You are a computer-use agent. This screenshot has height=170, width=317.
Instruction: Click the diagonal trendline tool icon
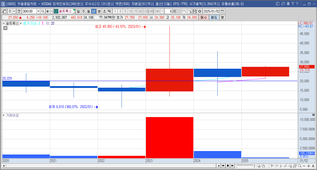click(x=286, y=166)
